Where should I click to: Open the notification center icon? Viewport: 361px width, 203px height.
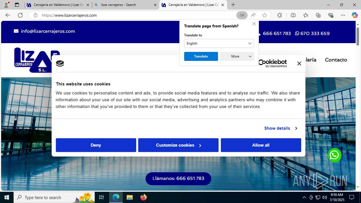pos(352,197)
